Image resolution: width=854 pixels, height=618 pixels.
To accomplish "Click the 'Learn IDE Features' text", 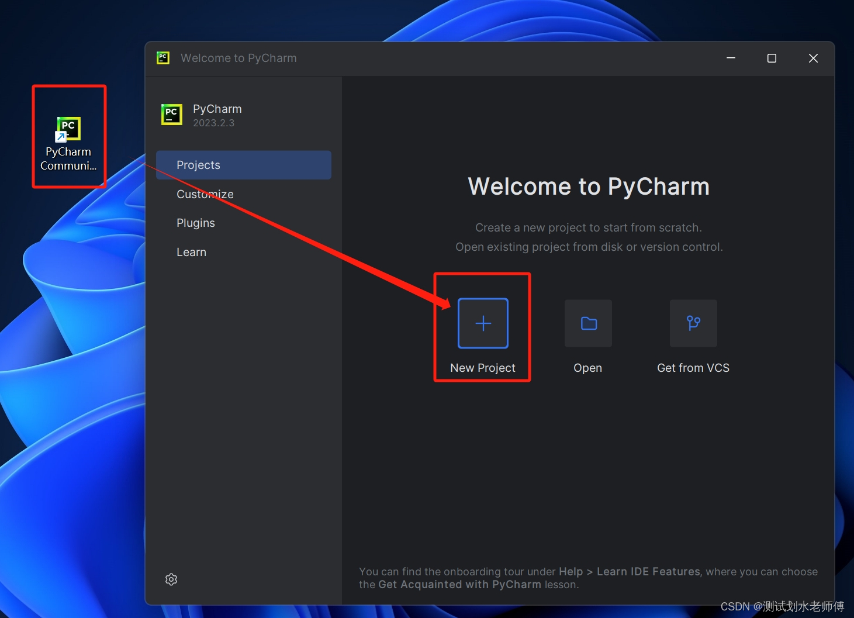I will click(x=648, y=571).
